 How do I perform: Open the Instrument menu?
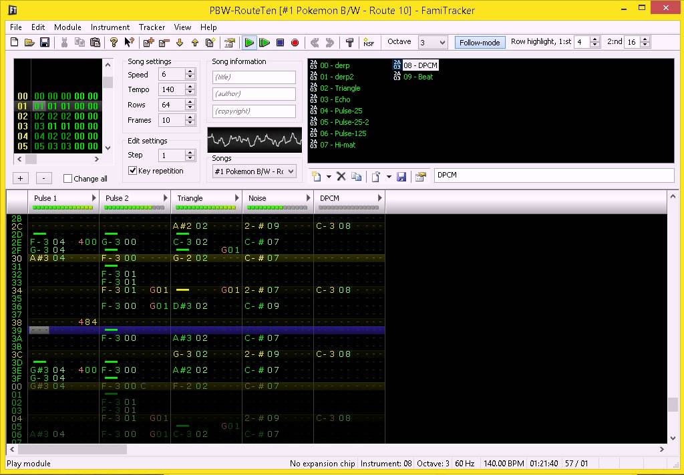pyautogui.click(x=110, y=27)
